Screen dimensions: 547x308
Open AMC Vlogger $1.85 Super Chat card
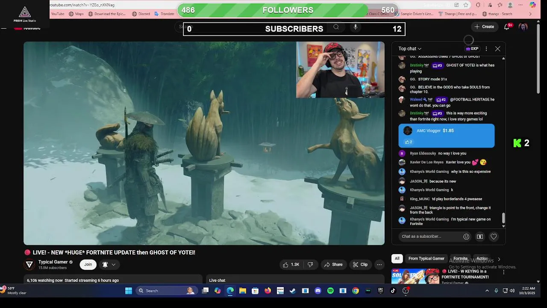pos(446,136)
